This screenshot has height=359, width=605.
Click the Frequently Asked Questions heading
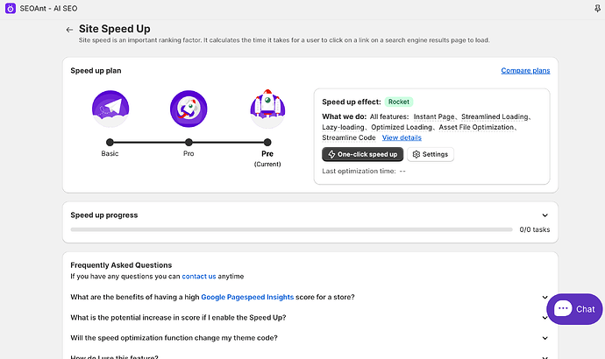(121, 265)
